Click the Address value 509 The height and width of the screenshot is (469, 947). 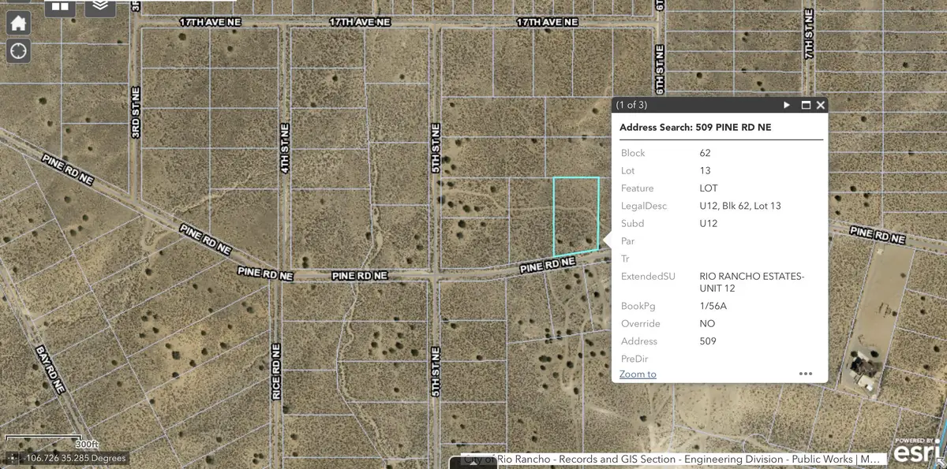tap(708, 341)
